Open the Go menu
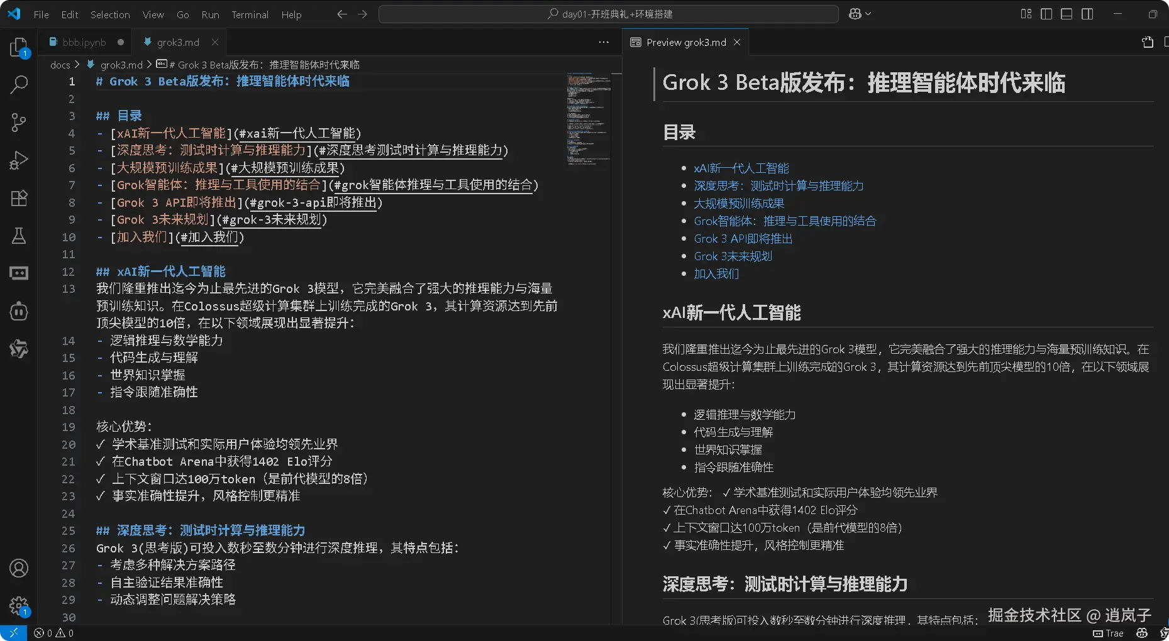Viewport: 1169px width, 641px height. click(x=183, y=14)
